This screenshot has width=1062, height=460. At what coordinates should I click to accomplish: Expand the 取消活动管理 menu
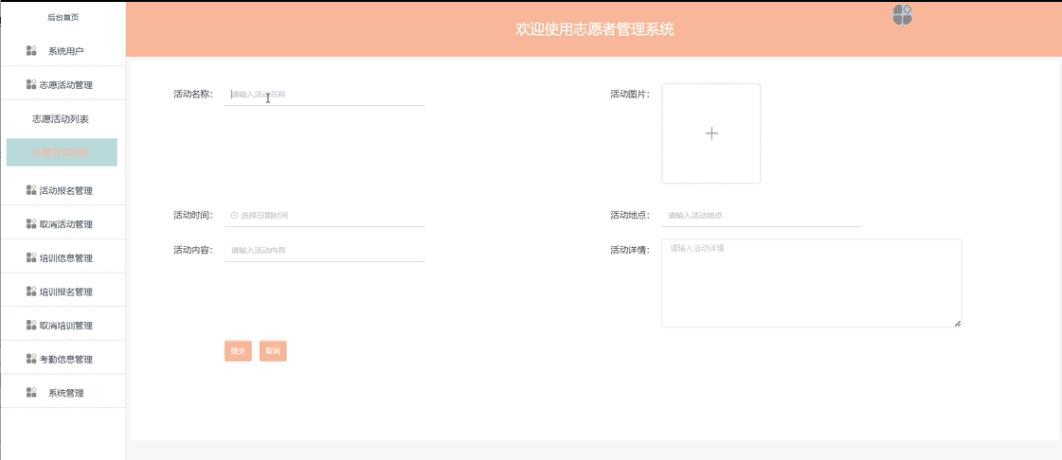(63, 224)
